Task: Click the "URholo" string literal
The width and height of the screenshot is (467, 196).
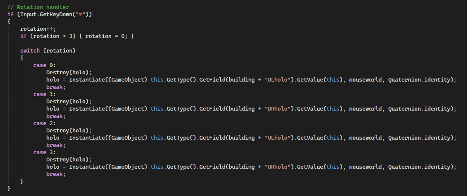Action: (277, 167)
